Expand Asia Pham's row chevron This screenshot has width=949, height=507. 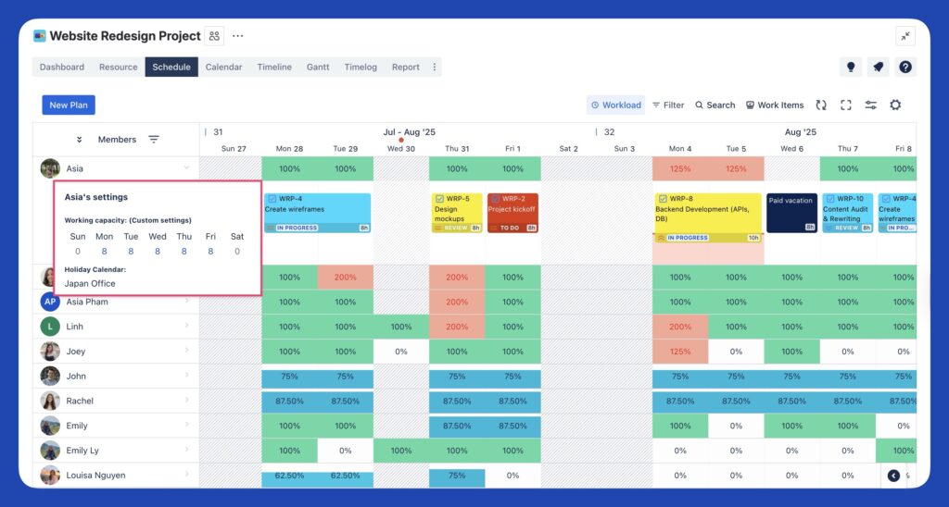(x=186, y=301)
